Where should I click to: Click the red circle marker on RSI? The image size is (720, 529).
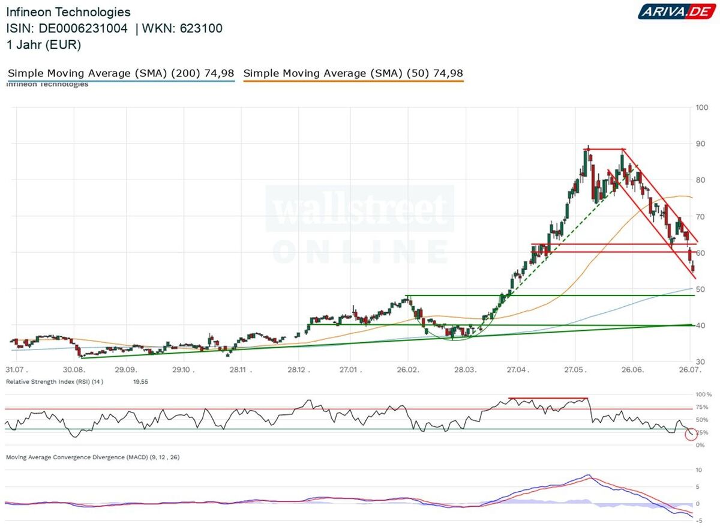[x=691, y=434]
